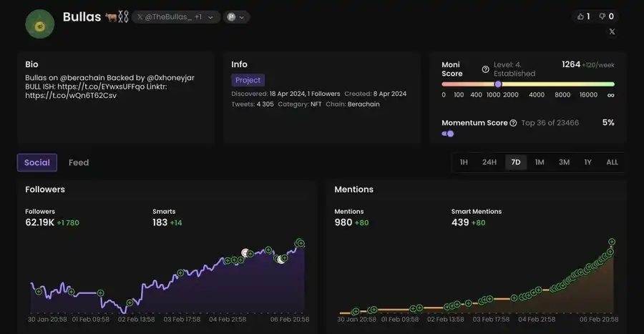The width and height of the screenshot is (644, 334).
Task: Select the 1M time range
Action: point(540,162)
